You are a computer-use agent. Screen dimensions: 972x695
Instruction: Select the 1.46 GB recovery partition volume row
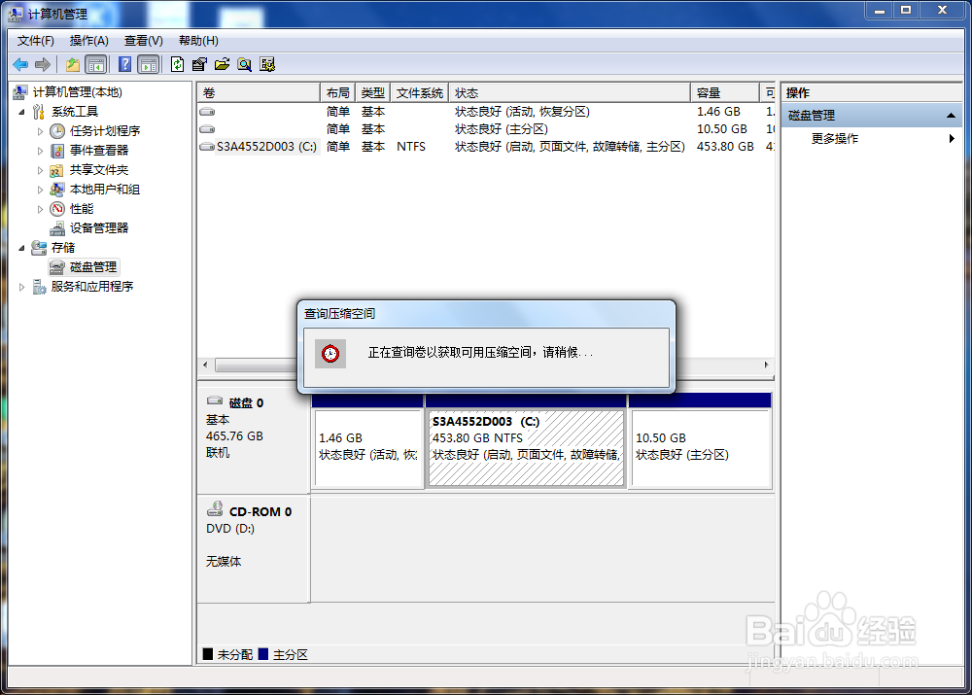486,112
